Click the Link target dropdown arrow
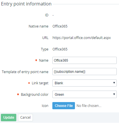 [114, 83]
